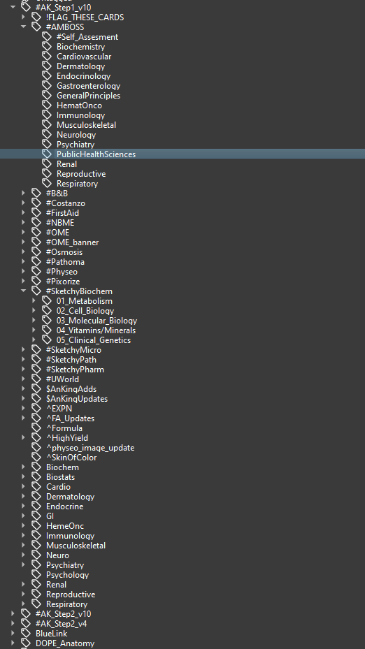Expand the #UWorld tag arrow
This screenshot has width=365, height=649.
24,379
